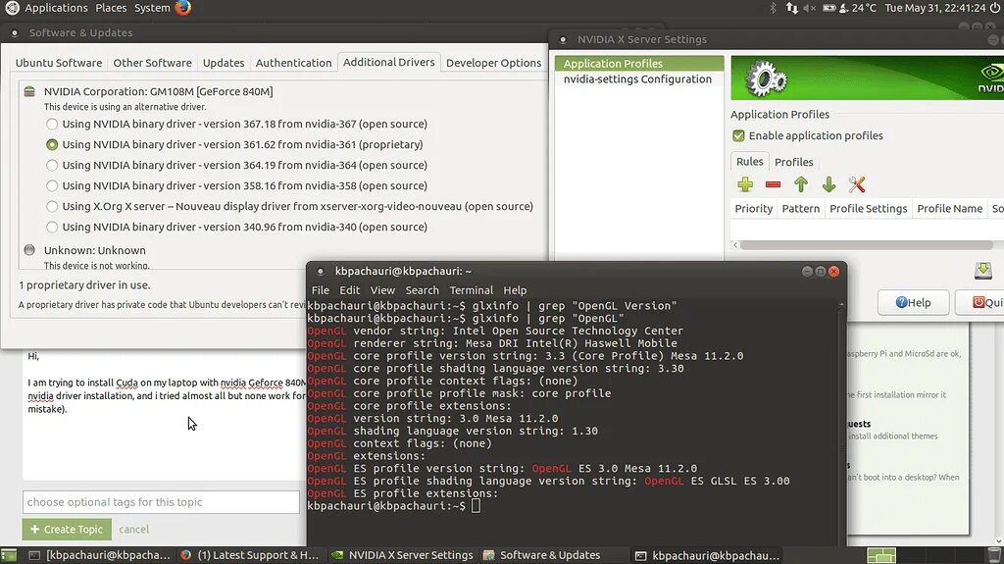Click the cancel link beside Create Topic
This screenshot has width=1004, height=564.
click(133, 530)
